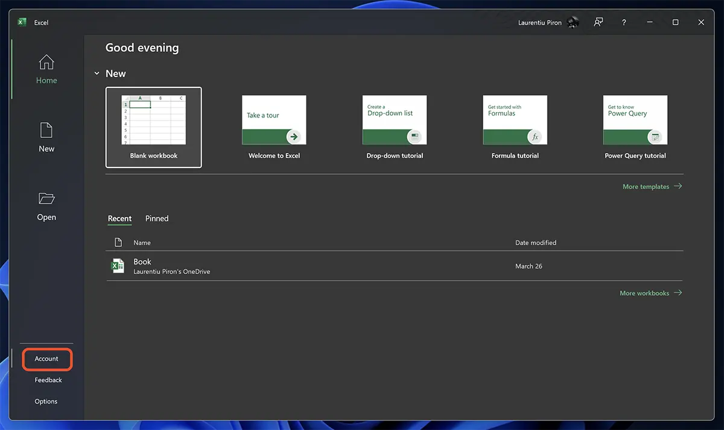
Task: Open the Formula tutorial template
Action: point(515,127)
